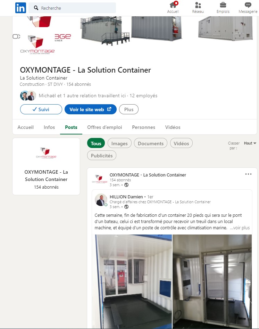This screenshot has width=259, height=329.
Task: Open the LinkedIn home logo
Action: click(20, 8)
